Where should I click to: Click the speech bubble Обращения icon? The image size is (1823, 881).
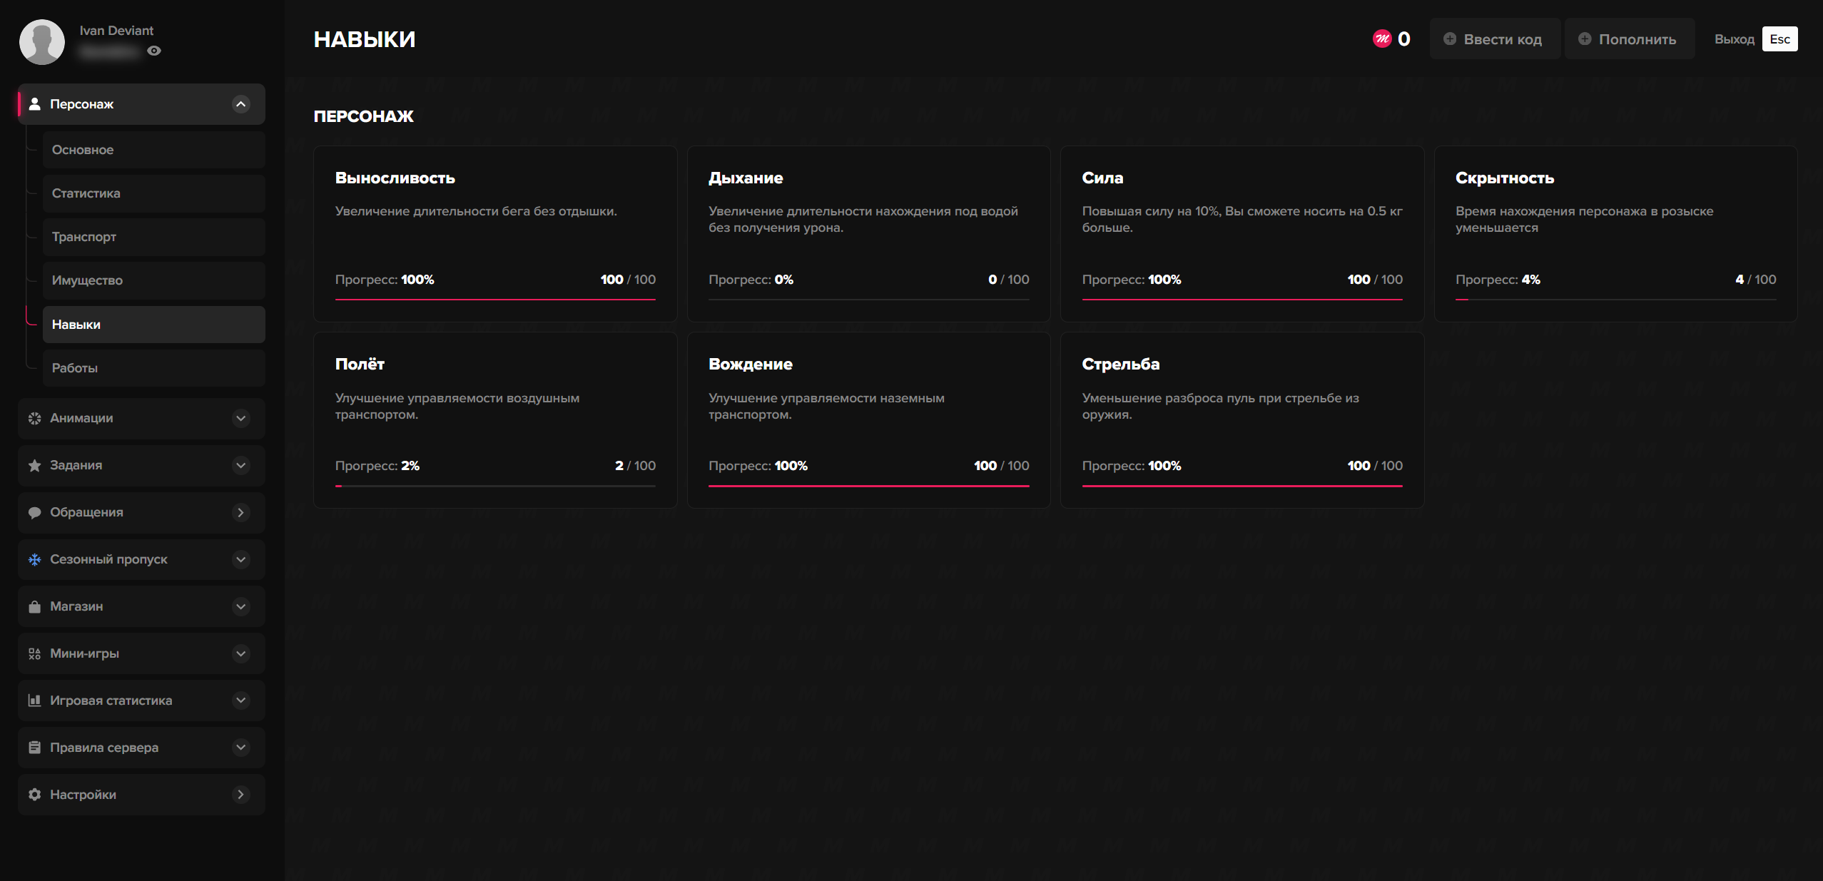(34, 512)
